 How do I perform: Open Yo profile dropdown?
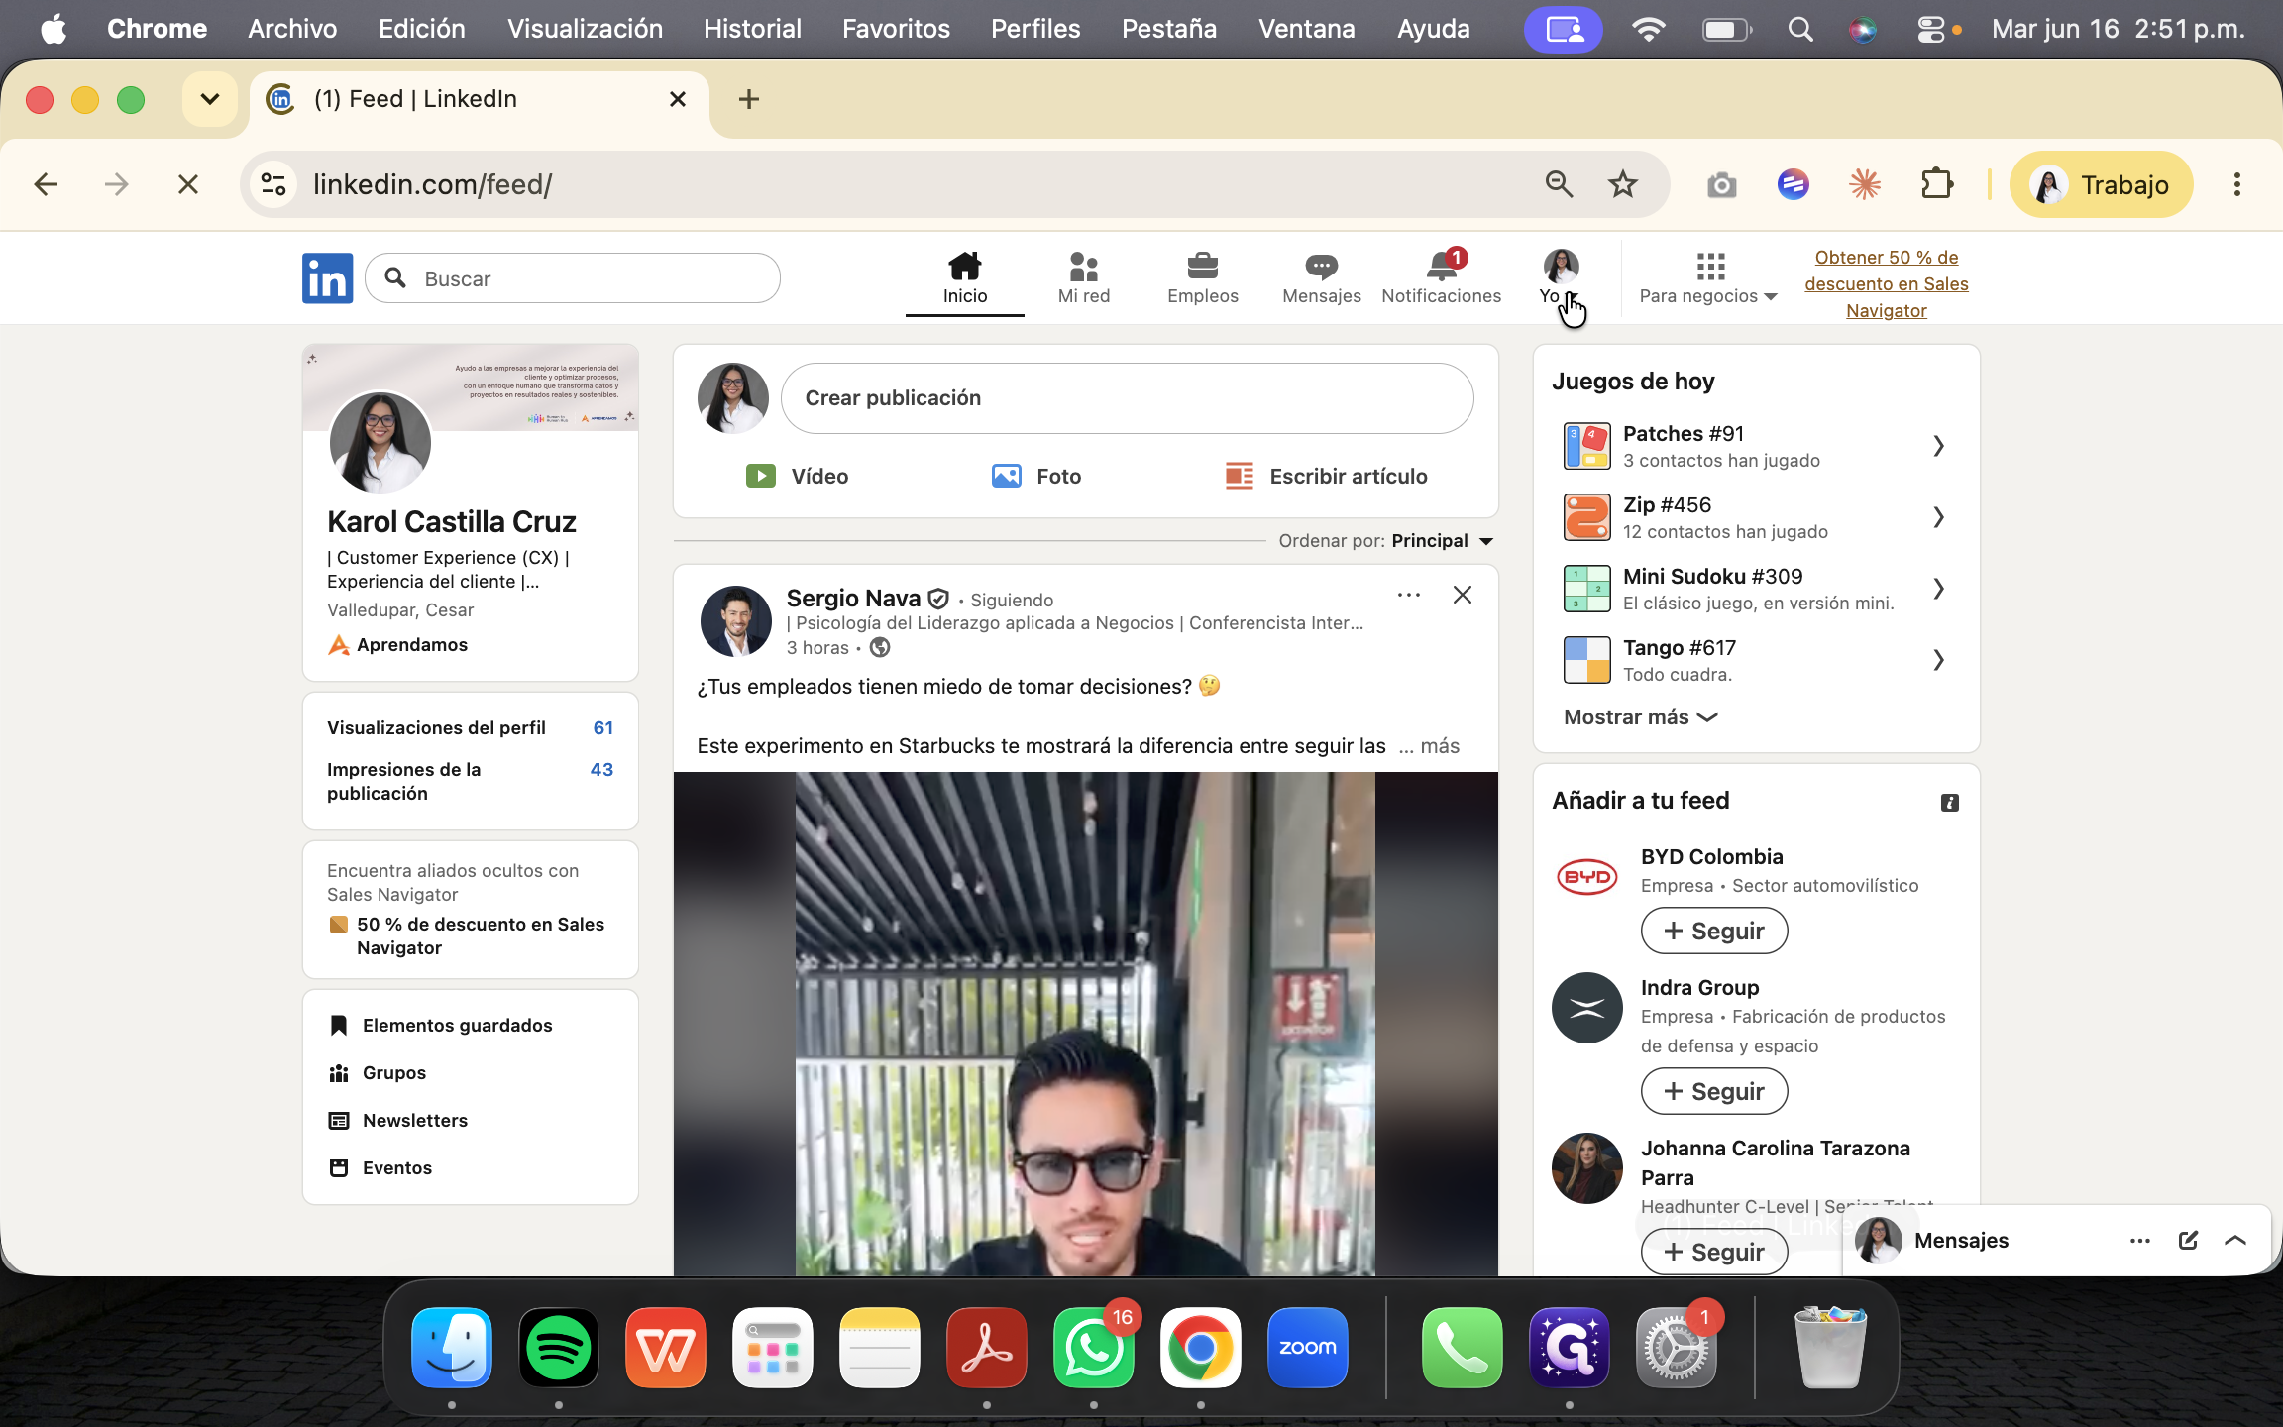click(1560, 277)
